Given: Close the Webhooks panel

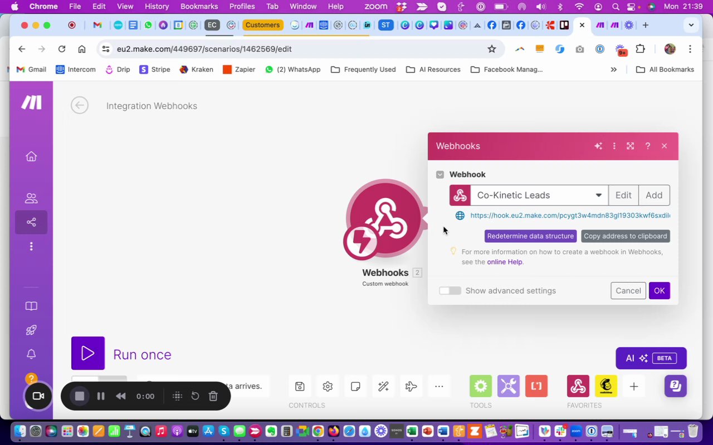Looking at the screenshot, I should (664, 146).
